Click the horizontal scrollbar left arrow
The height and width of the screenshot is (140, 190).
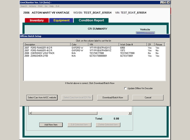pyautogui.click(x=30, y=113)
